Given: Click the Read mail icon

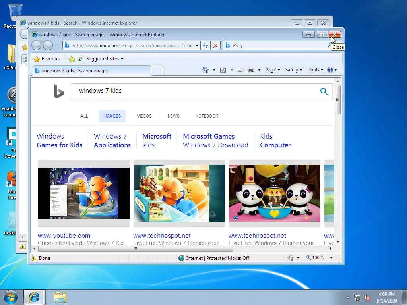Looking at the screenshot, I should [240, 70].
